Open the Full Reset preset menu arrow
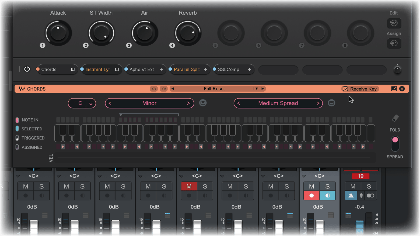The image size is (420, 236). pos(257,89)
